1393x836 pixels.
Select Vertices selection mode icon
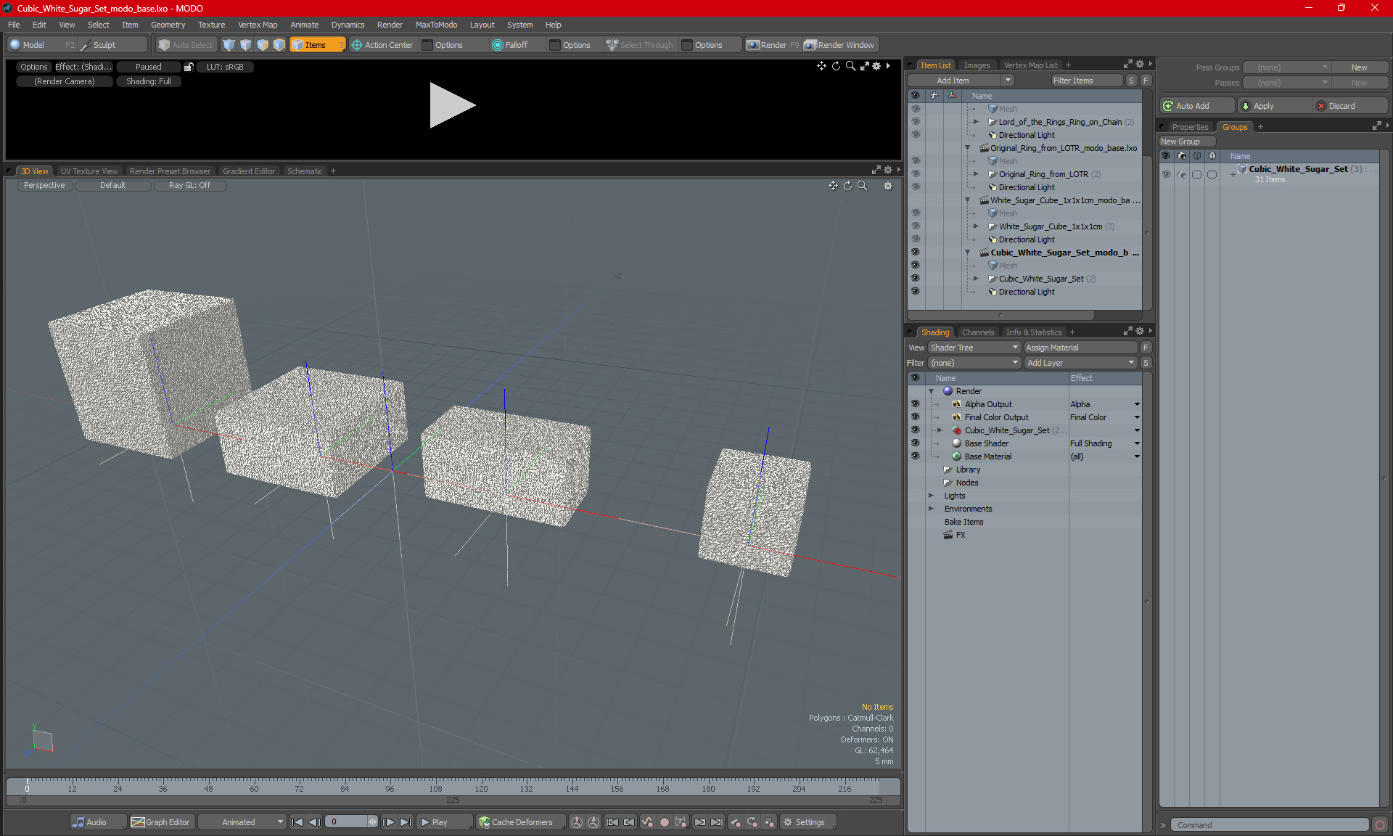tap(229, 45)
